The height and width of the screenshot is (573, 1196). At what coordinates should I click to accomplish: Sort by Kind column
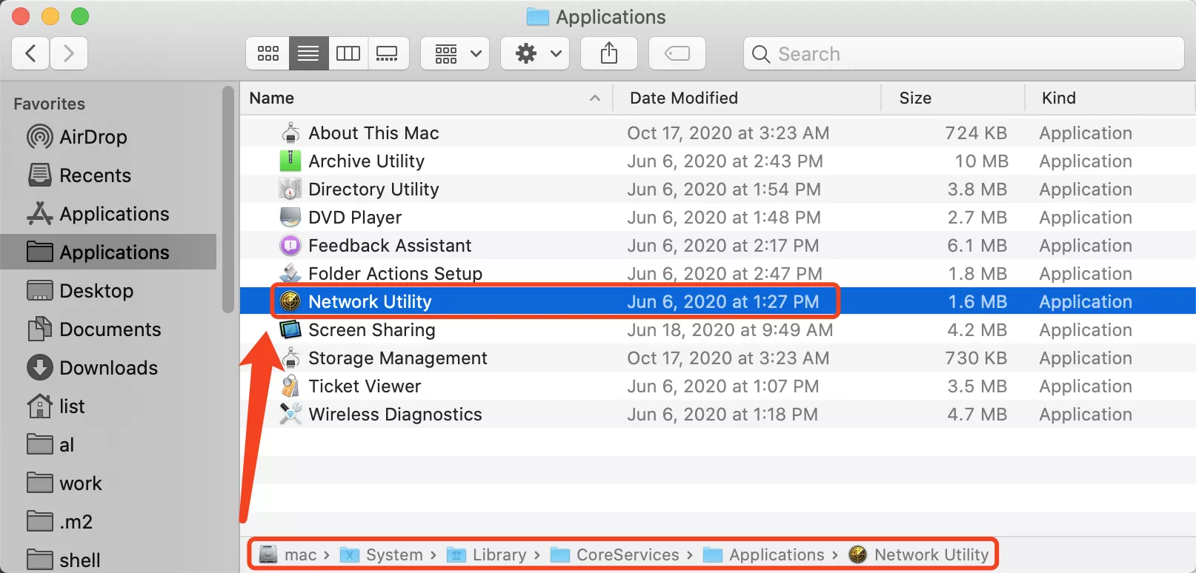(x=1109, y=98)
